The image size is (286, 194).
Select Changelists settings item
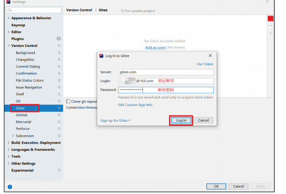click(25, 59)
